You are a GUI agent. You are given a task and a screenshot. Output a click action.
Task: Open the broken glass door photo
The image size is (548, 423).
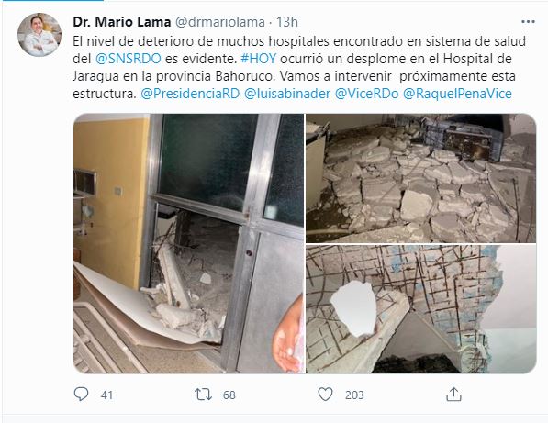(188, 243)
